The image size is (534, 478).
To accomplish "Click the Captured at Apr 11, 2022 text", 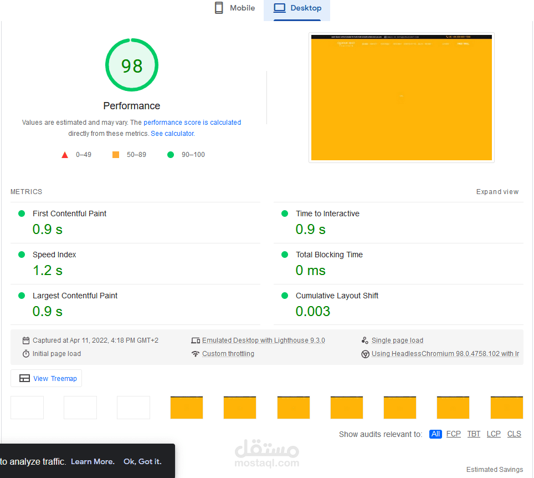I will point(95,340).
